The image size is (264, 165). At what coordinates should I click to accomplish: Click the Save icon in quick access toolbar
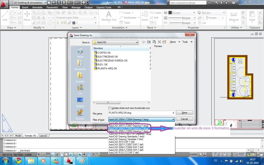[x=59, y=3]
